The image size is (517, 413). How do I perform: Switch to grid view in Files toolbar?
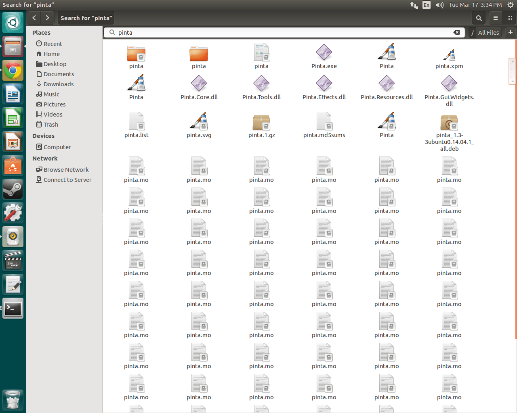coord(509,18)
